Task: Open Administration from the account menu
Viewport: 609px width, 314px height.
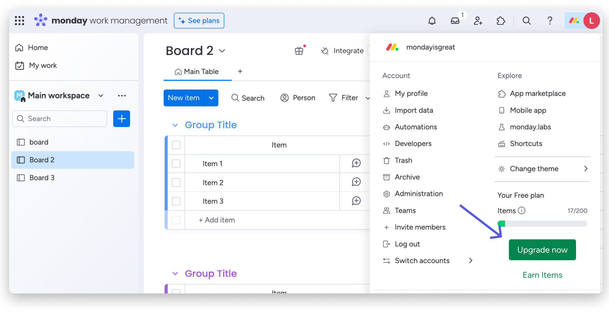Action: 418,194
